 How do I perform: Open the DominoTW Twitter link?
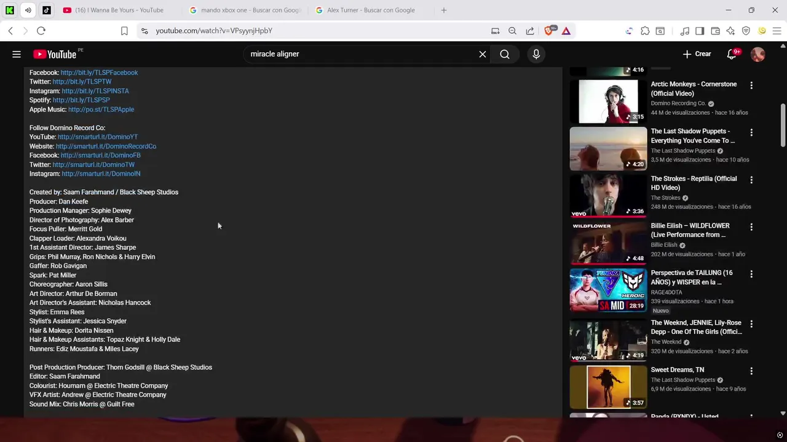click(x=93, y=165)
